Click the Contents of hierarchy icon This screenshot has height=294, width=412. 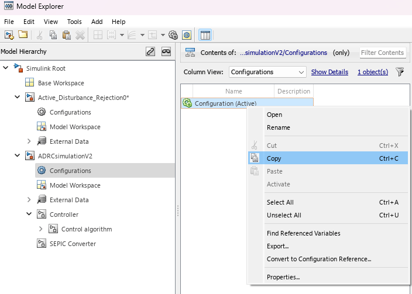pos(190,53)
